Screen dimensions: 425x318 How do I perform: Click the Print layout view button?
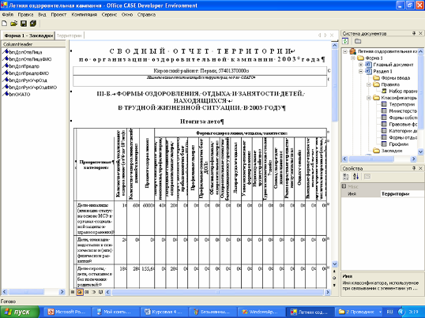tap(87, 292)
